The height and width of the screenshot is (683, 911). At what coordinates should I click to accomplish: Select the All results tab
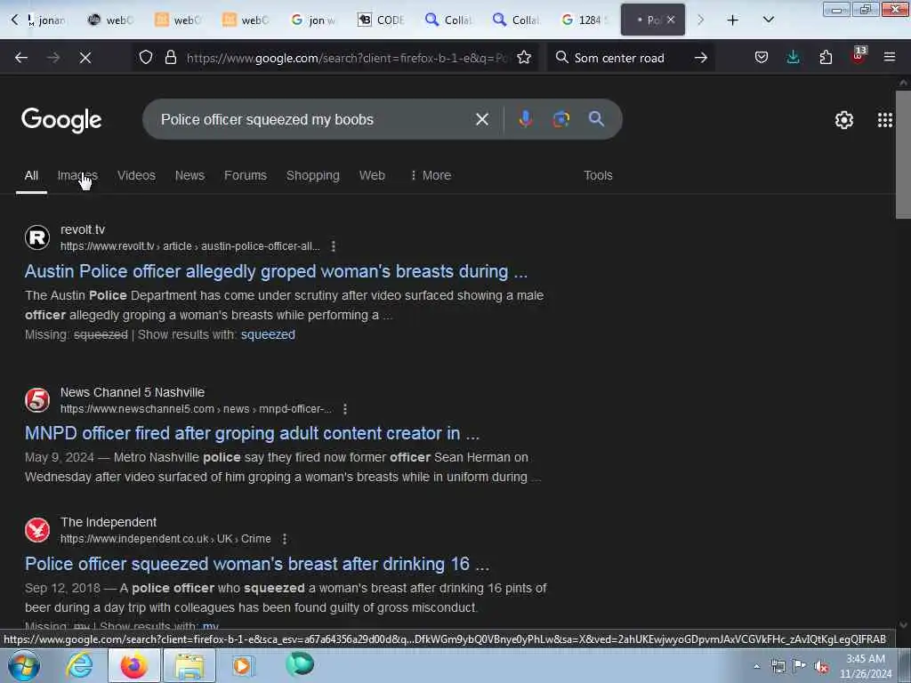coord(31,175)
